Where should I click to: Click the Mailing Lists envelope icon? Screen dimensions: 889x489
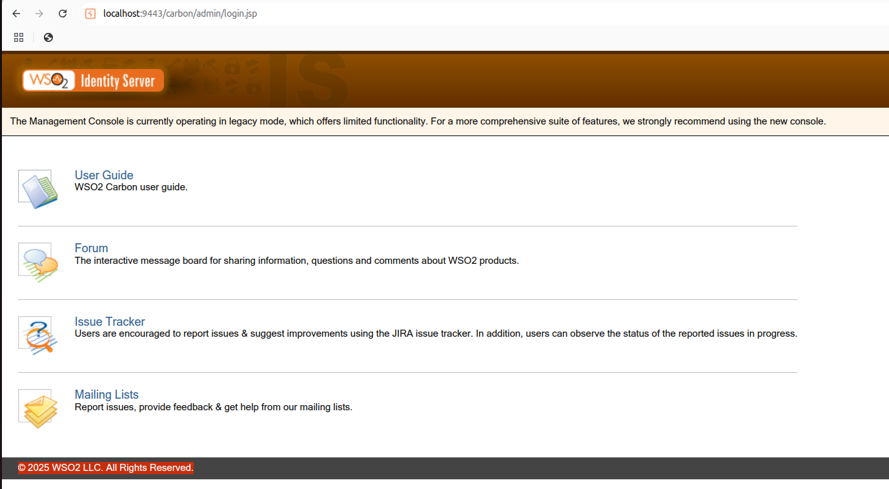tap(38, 408)
